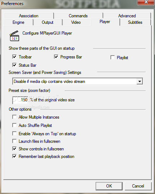
Task: Click the '% of the original video size' label
Action: 53,100
